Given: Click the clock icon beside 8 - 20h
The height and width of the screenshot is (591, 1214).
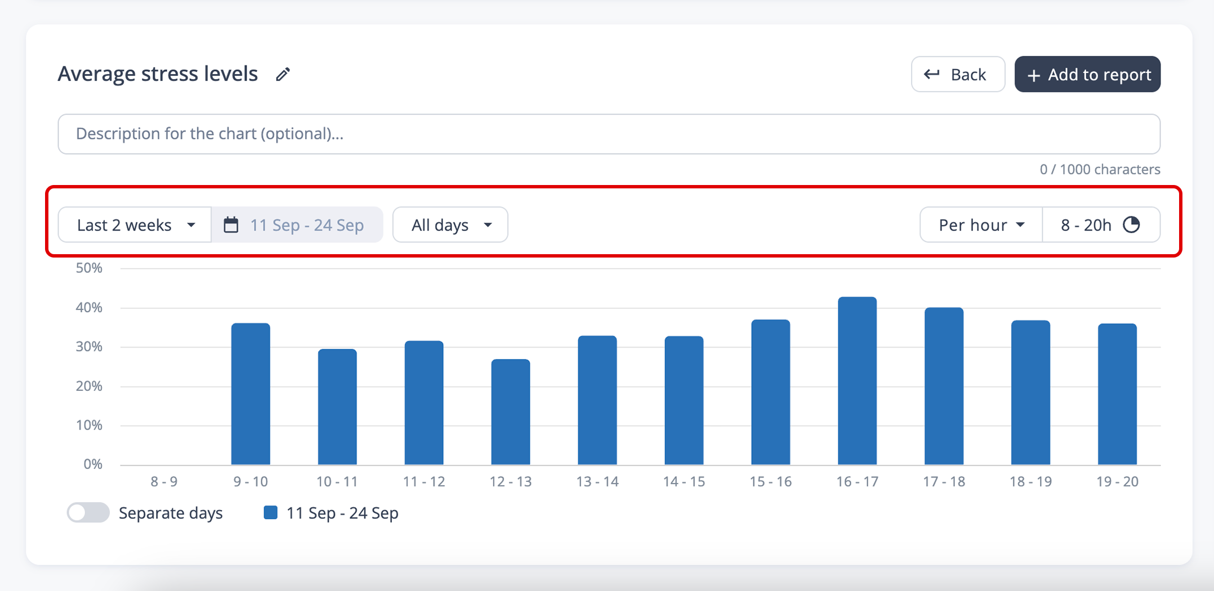Looking at the screenshot, I should click(x=1131, y=225).
